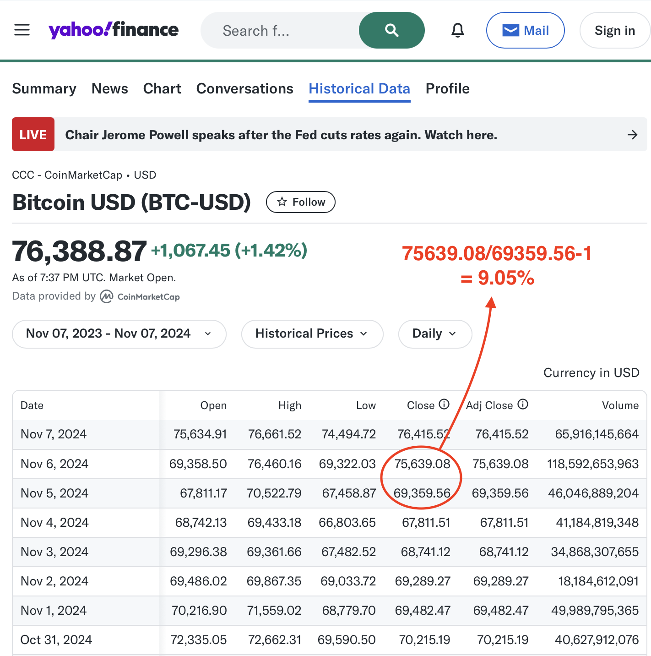Open the Daily frequency dropdown
Viewport: 651px width, 656px height.
(x=435, y=334)
